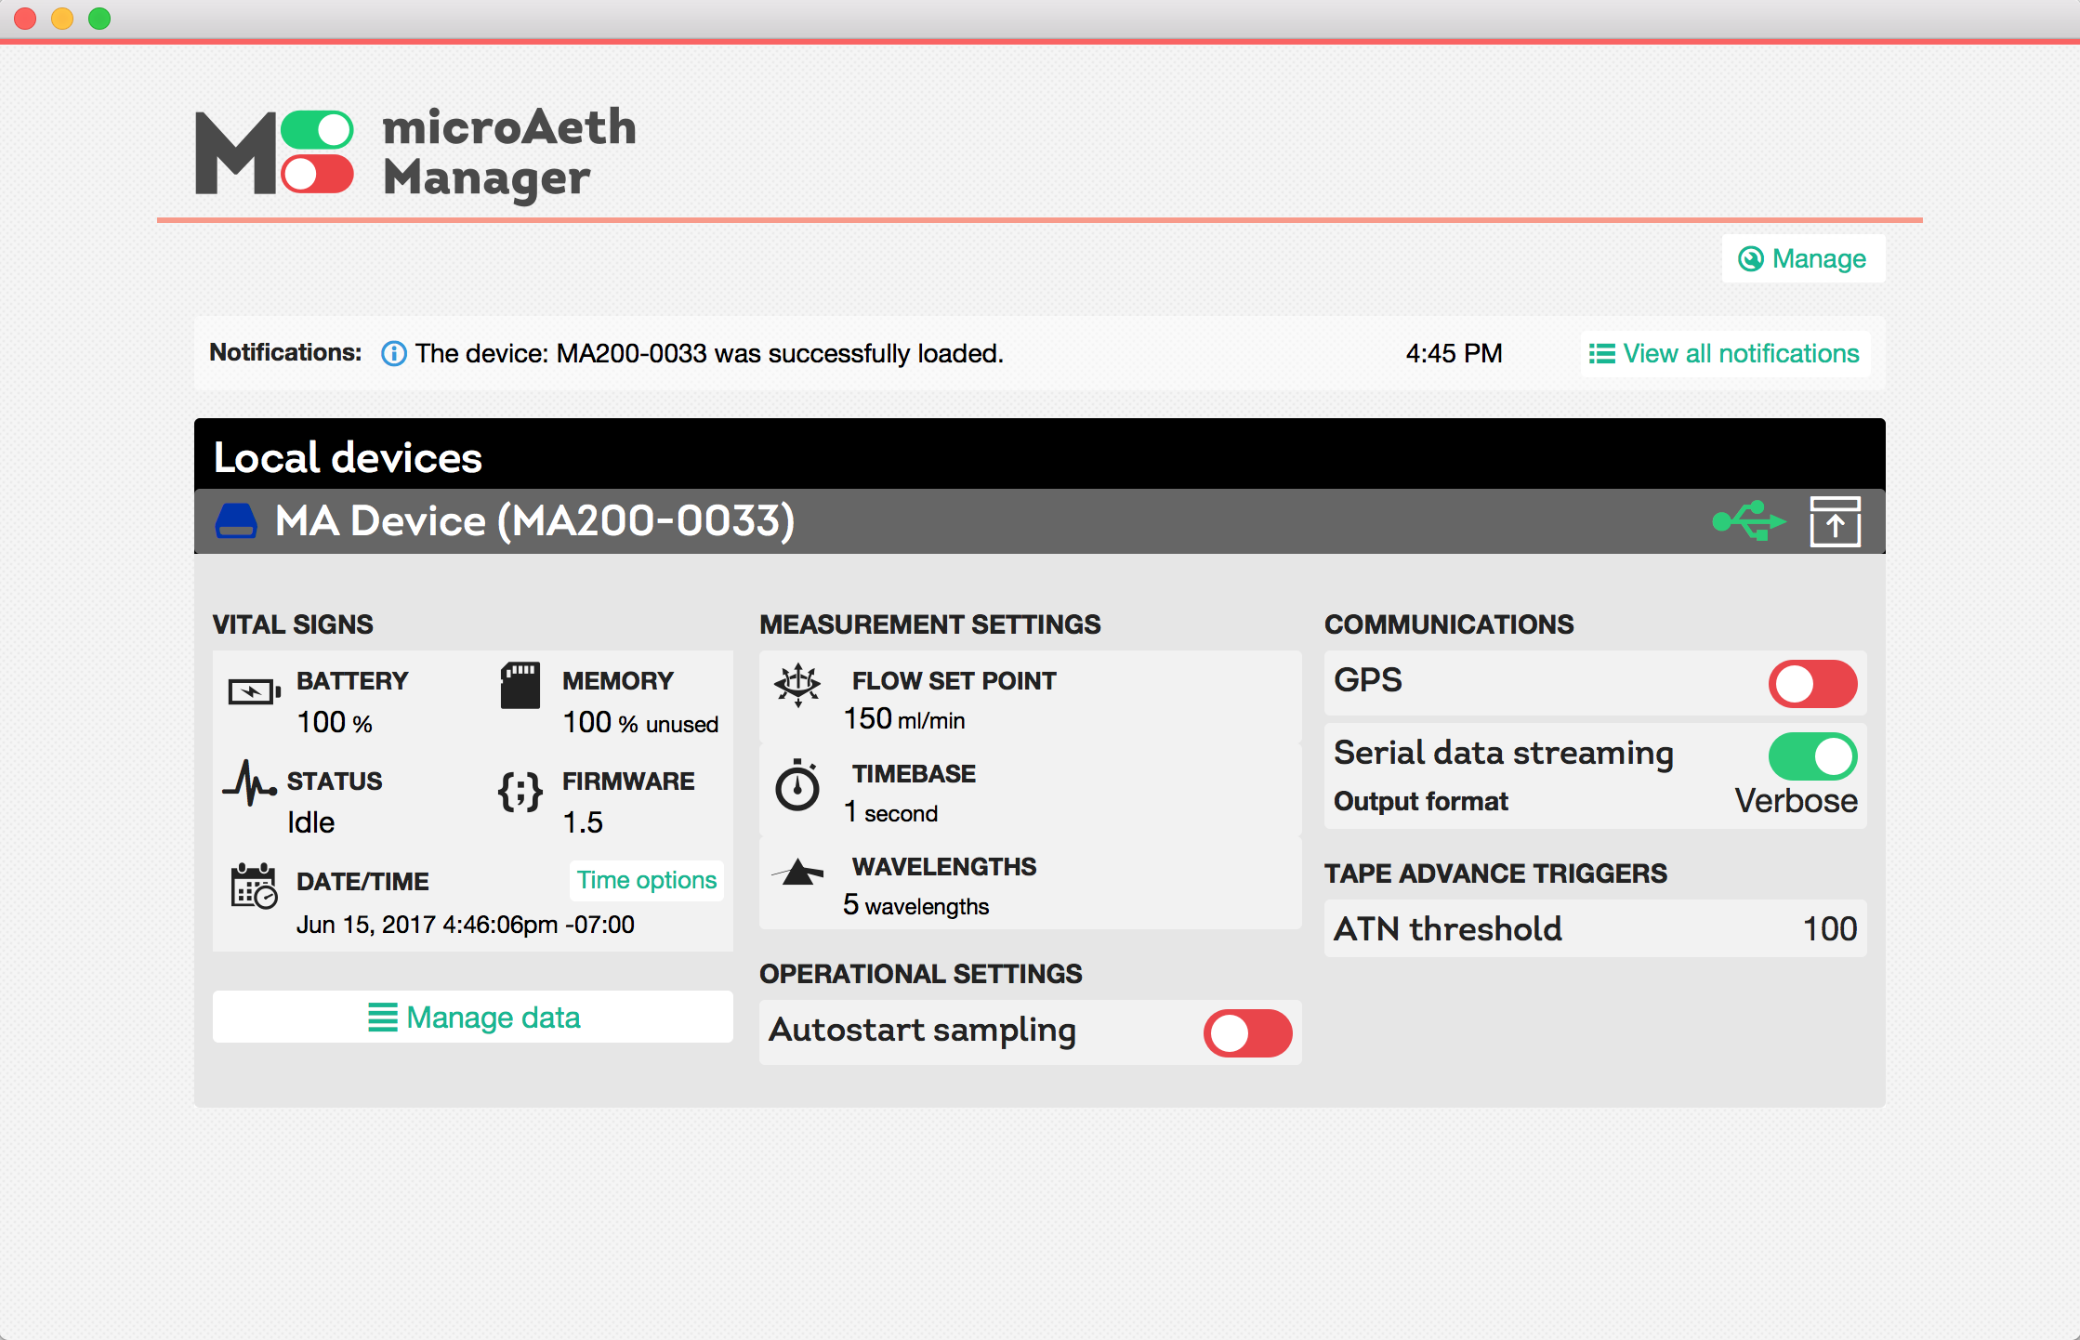Viewport: 2080px width, 1340px height.
Task: Click the info icon in Notifications bar
Action: coord(394,354)
